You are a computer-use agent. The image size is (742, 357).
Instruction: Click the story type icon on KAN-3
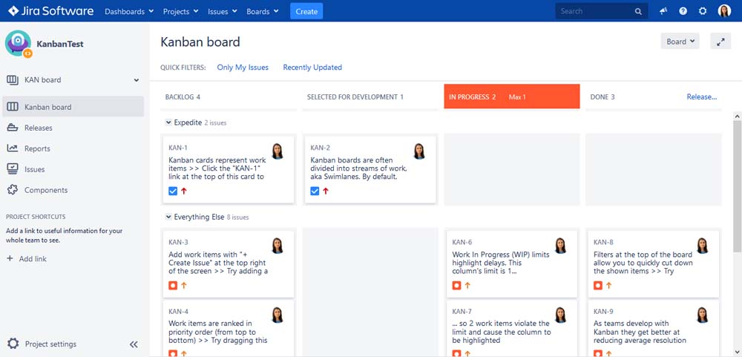[x=173, y=286]
